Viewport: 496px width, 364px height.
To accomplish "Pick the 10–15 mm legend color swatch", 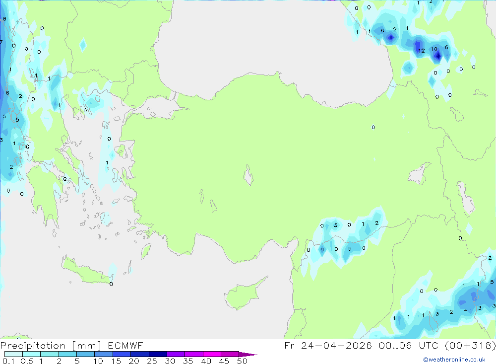I will click(x=104, y=354).
